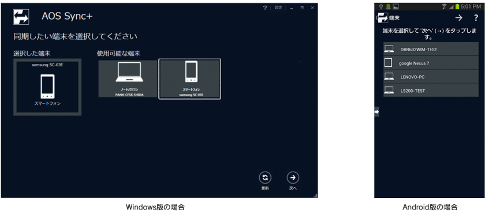The height and width of the screenshot is (213, 485).
Task: Tap battery icon in Android status bar
Action: pos(457,6)
